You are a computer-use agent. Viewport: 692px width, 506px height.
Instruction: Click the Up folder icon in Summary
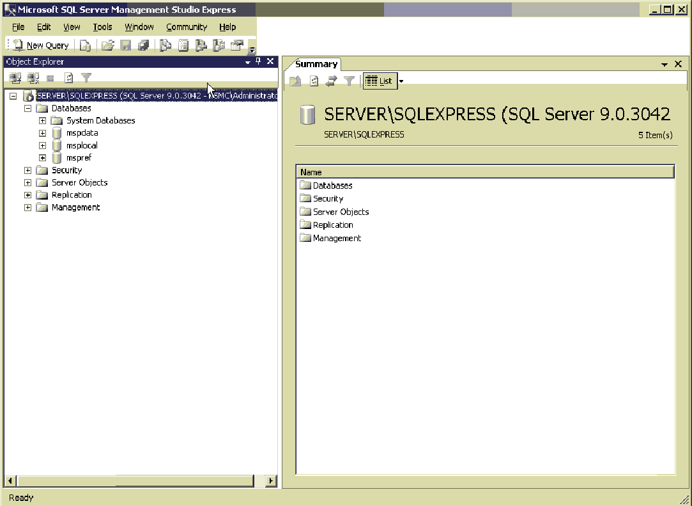(296, 81)
